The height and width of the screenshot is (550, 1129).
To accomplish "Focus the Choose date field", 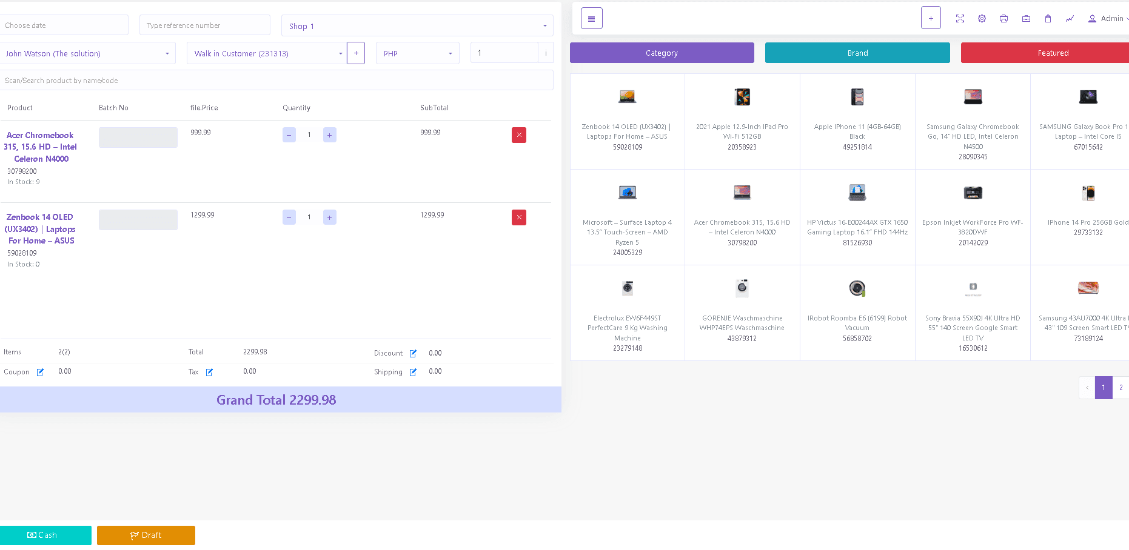I will click(x=64, y=25).
